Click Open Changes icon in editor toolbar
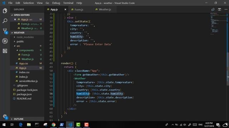The image size is (229, 128). 213,10
